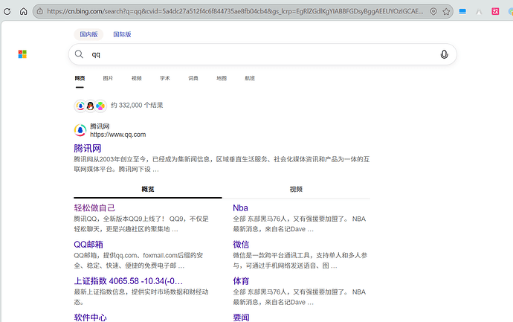This screenshot has width=513, height=322.
Task: Select the 学术 search tab
Action: tap(165, 78)
